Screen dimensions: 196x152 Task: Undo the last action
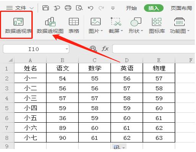coord(91,8)
